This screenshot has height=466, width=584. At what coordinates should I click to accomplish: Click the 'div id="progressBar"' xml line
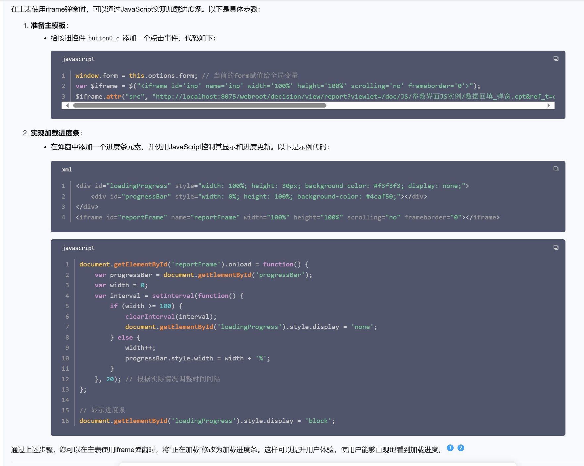(259, 197)
